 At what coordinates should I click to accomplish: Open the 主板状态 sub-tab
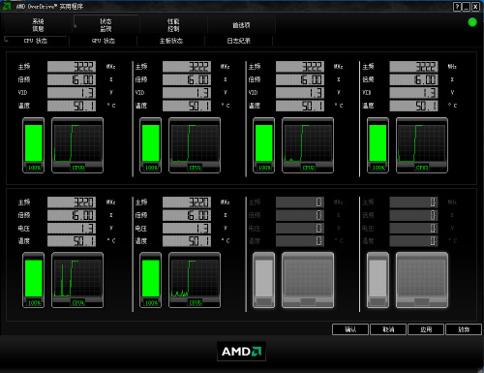point(171,41)
